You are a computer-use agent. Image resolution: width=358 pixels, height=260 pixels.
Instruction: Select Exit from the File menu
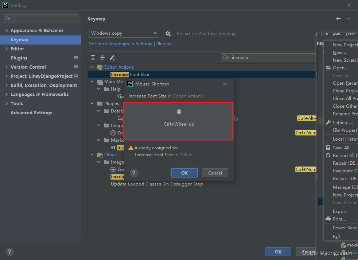point(336,236)
